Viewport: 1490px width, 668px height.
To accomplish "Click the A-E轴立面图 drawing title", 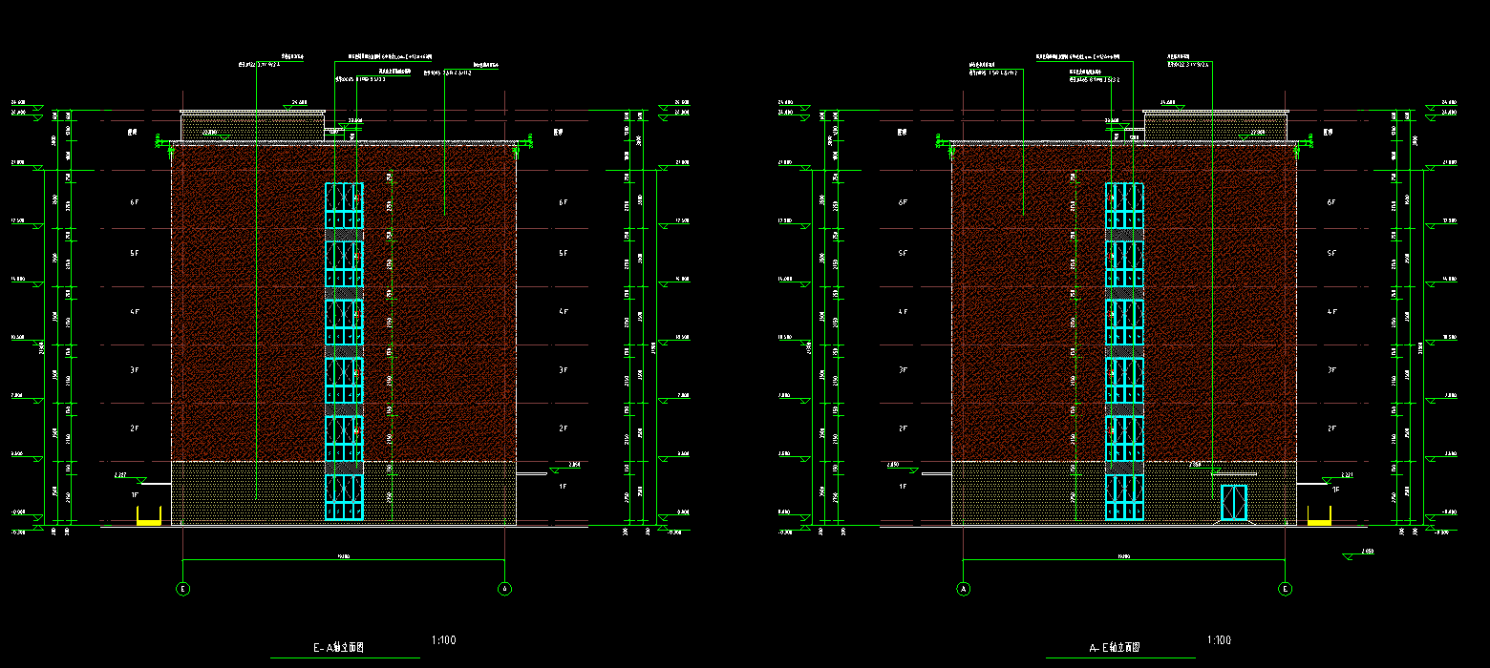I will [x=1115, y=648].
